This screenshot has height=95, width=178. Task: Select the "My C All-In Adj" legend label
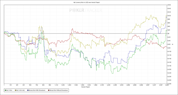point(21,90)
